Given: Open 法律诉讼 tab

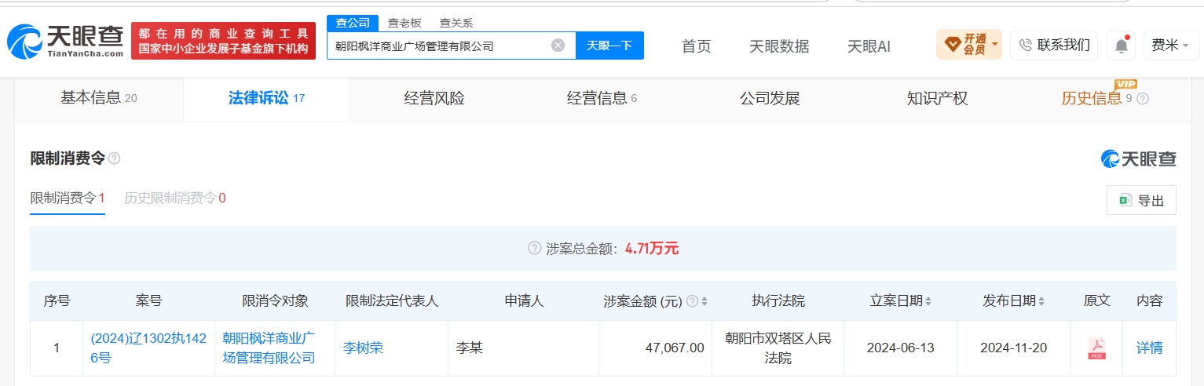Looking at the screenshot, I should (x=266, y=98).
